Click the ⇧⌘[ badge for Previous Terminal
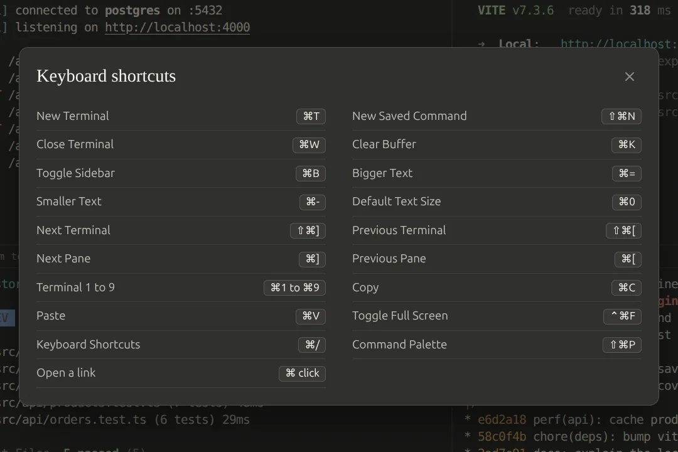This screenshot has width=678, height=452. click(623, 230)
